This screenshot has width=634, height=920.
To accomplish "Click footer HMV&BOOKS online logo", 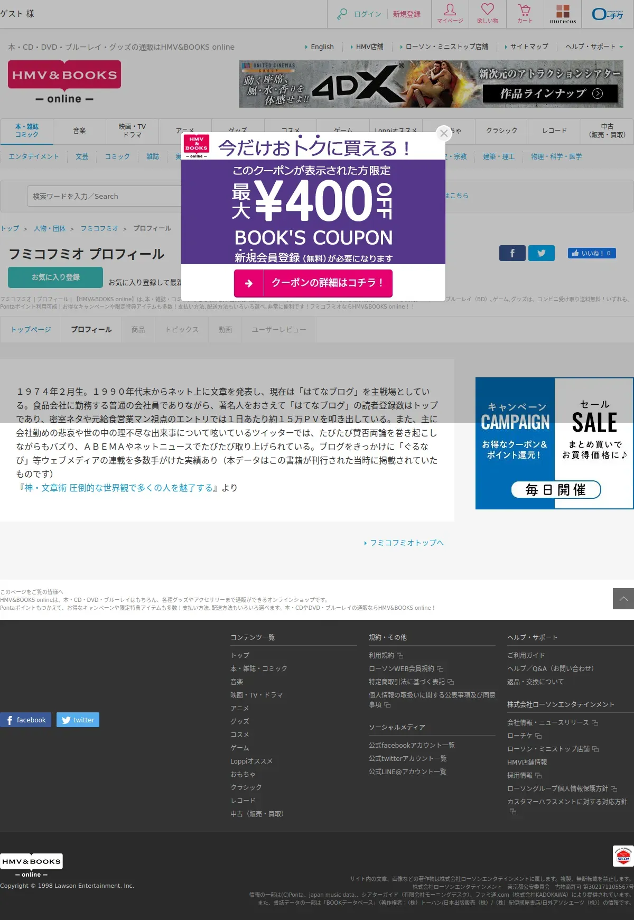I will click(31, 866).
